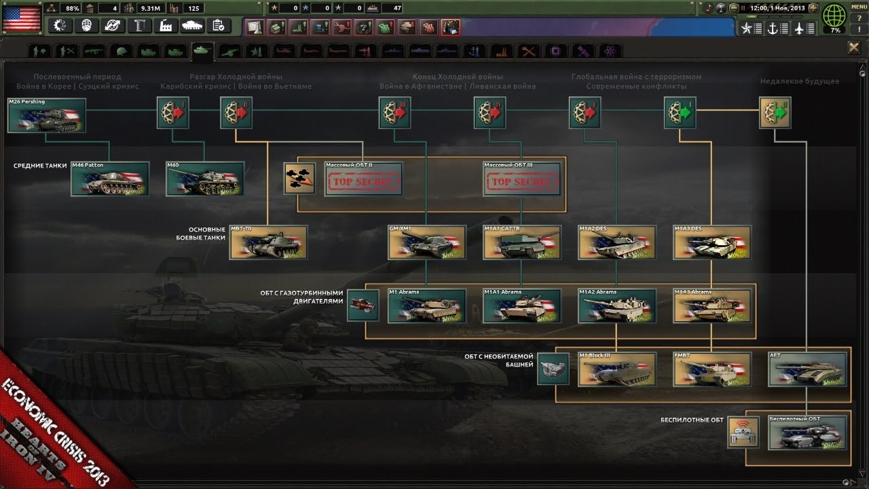The image size is (869, 489).
Task: Open the orange industry chart tab
Action: pos(502,51)
